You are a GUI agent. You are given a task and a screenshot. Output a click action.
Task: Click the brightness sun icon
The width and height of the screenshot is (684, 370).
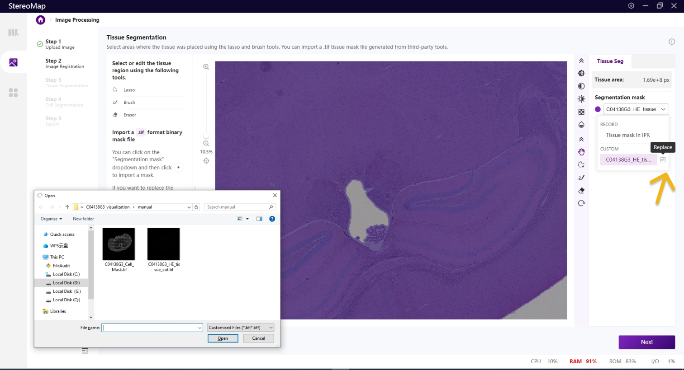[581, 99]
